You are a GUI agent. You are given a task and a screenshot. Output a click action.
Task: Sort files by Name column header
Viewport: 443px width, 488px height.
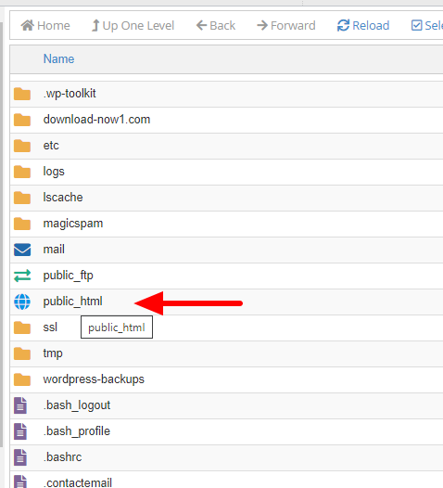coord(58,58)
